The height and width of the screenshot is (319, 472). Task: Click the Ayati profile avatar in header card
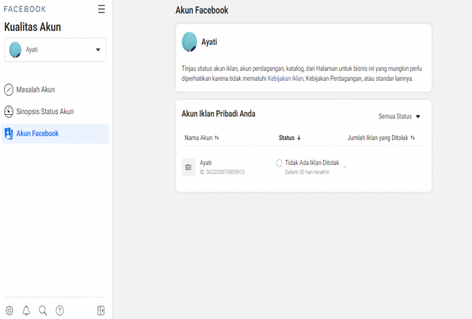coord(189,42)
